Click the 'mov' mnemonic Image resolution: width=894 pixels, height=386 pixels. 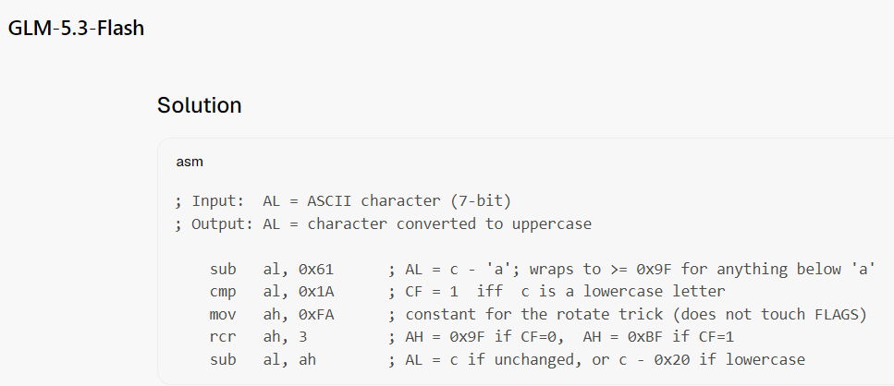click(x=223, y=315)
